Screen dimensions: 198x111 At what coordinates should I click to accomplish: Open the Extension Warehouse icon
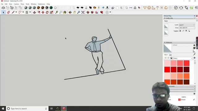pos(92,12)
